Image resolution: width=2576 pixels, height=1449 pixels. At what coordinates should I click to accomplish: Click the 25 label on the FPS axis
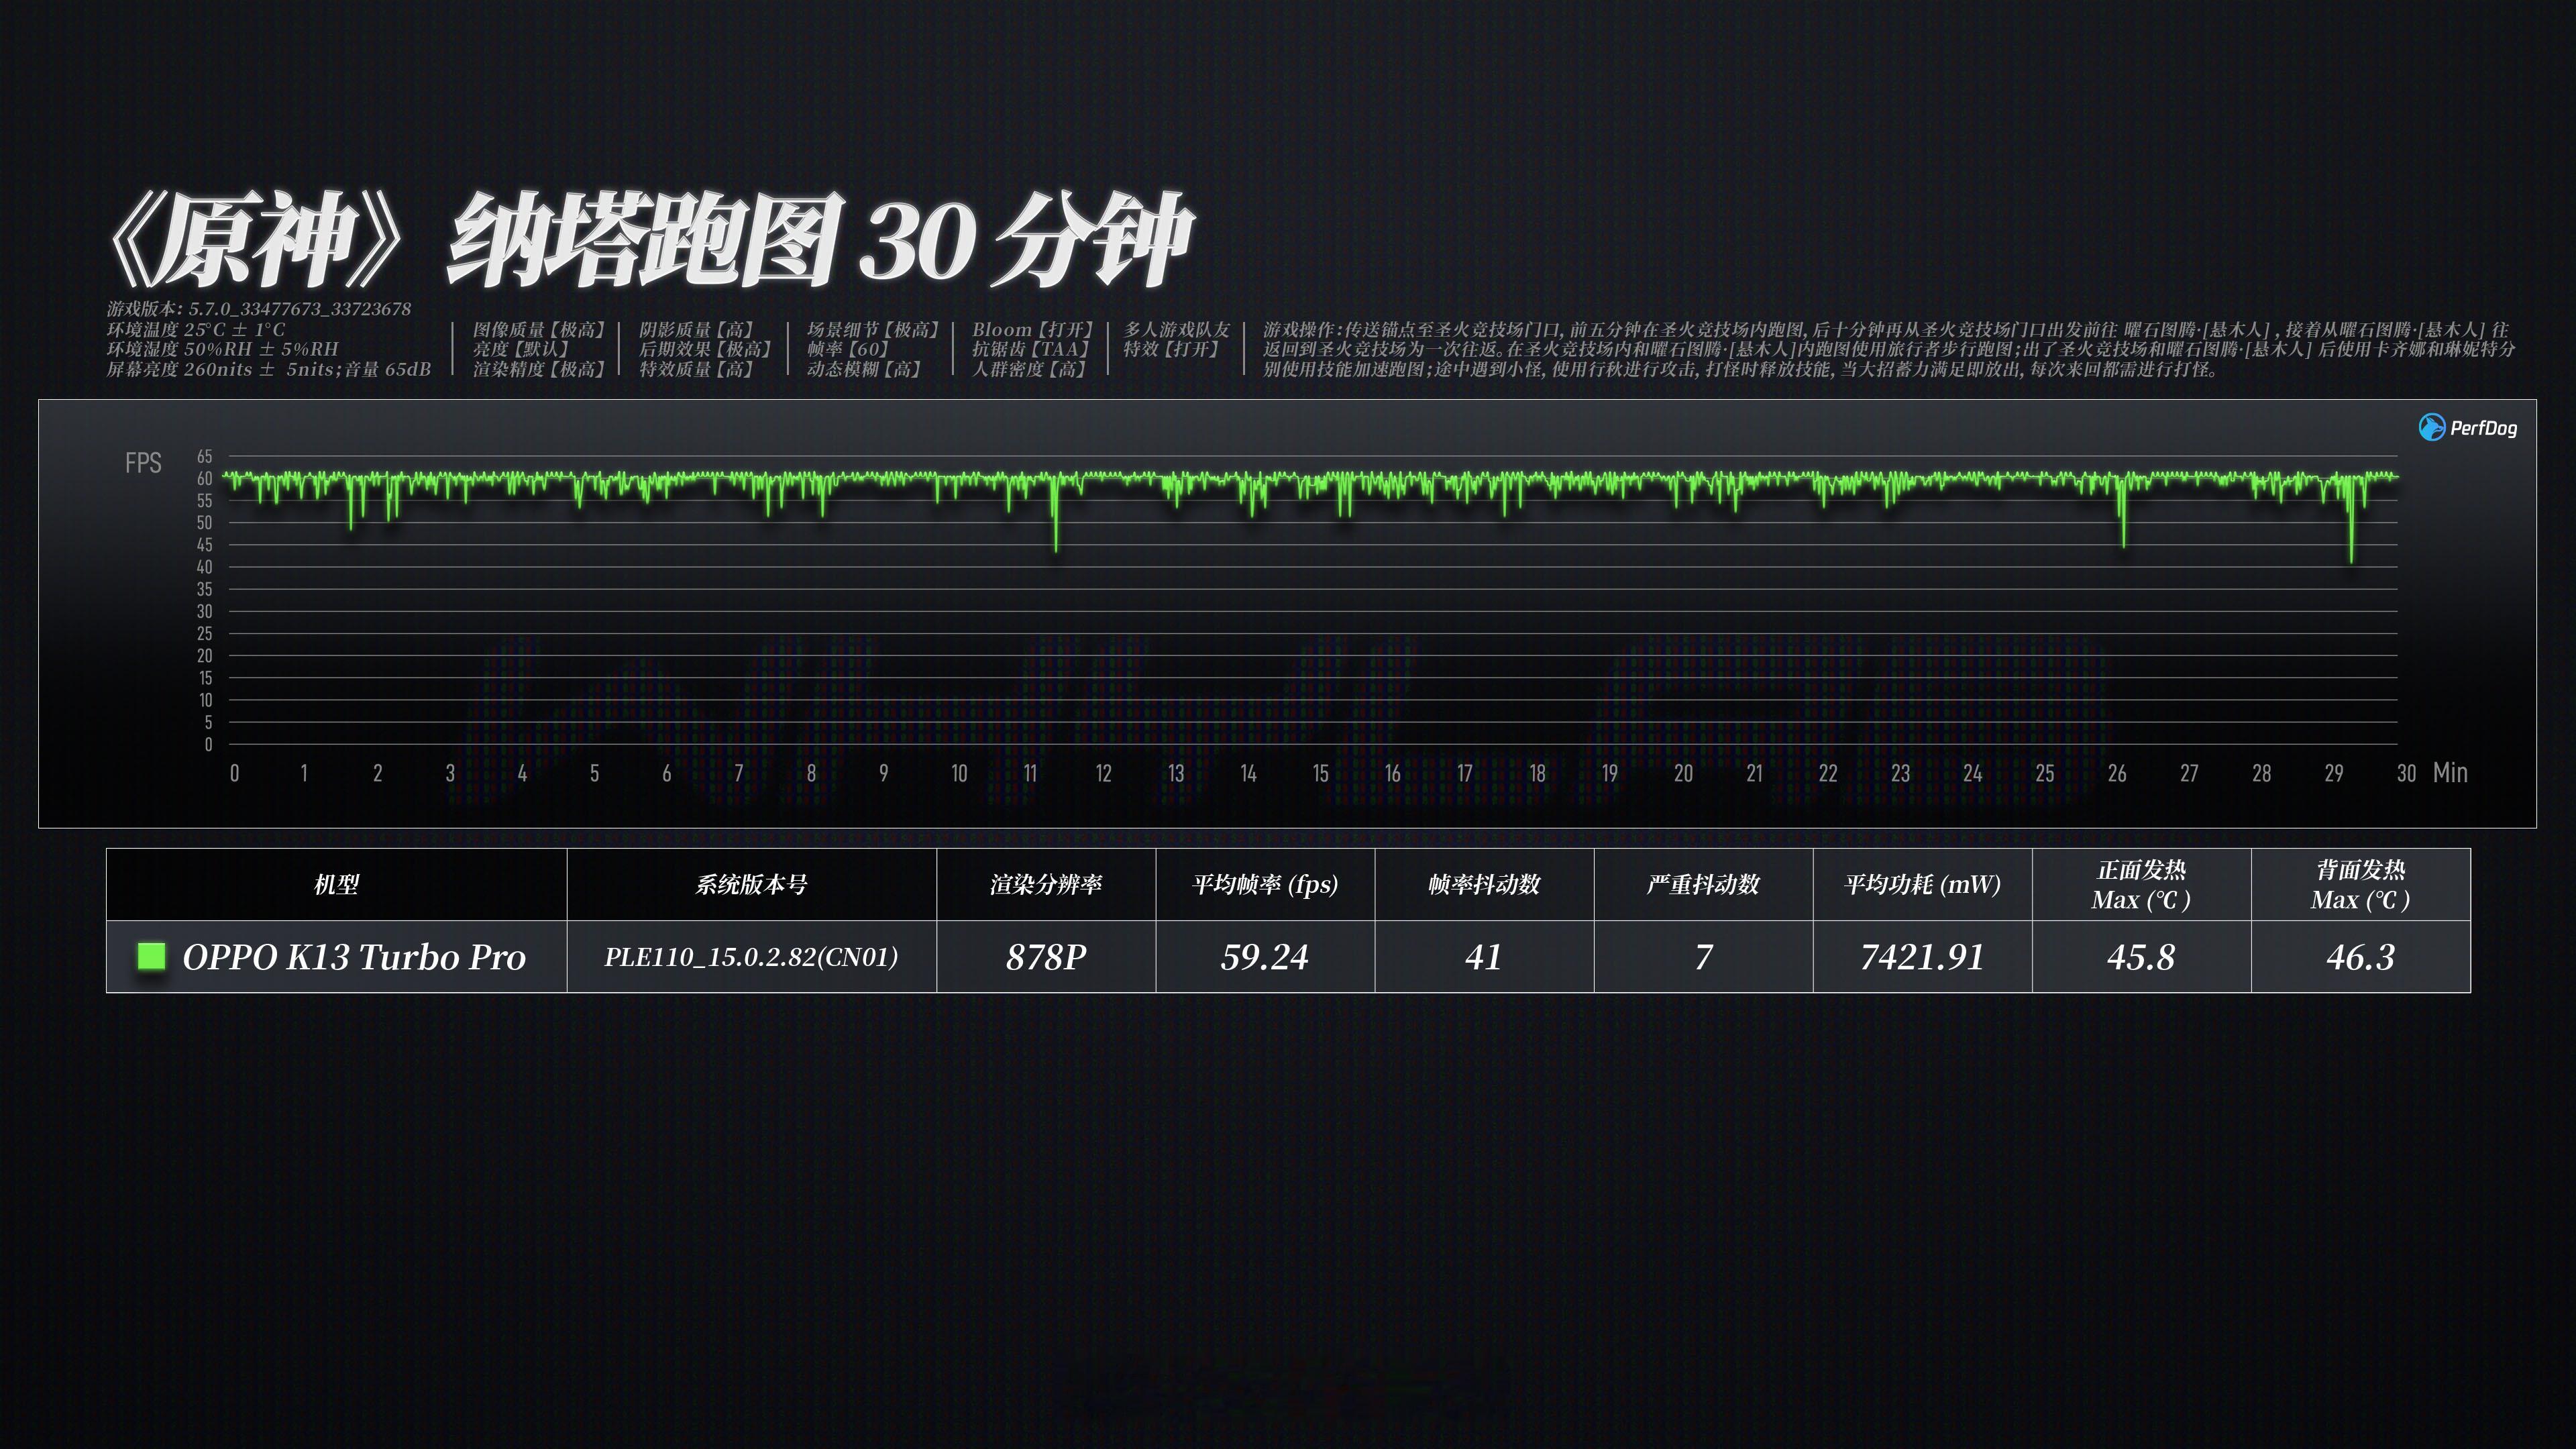click(x=204, y=633)
